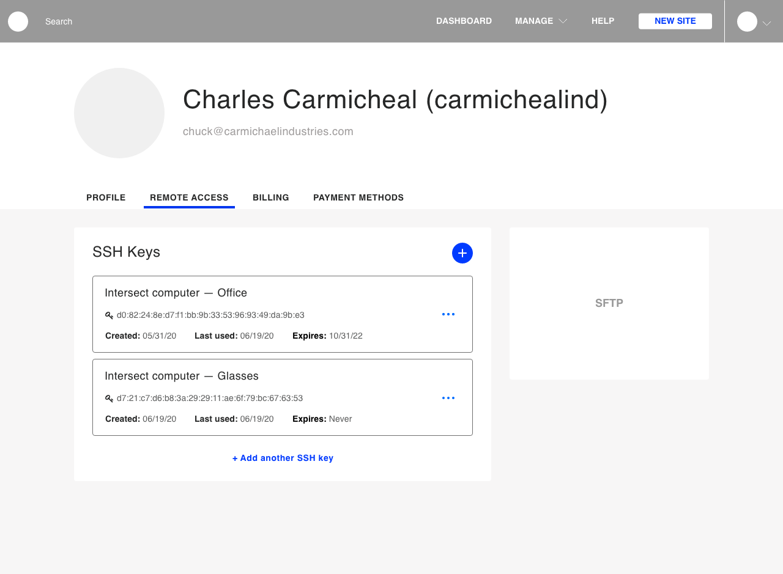Select the 'Intersect computer — Office' key title
The height and width of the screenshot is (574, 783).
click(x=176, y=293)
